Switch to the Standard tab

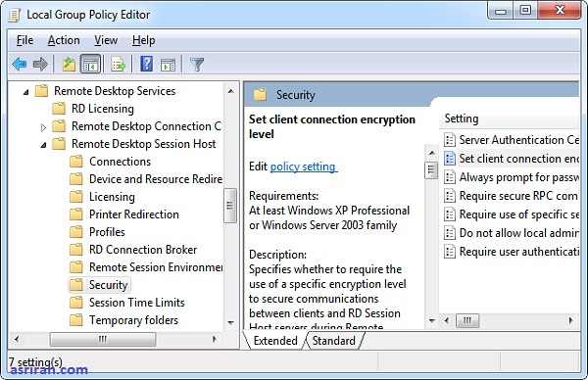pos(333,341)
